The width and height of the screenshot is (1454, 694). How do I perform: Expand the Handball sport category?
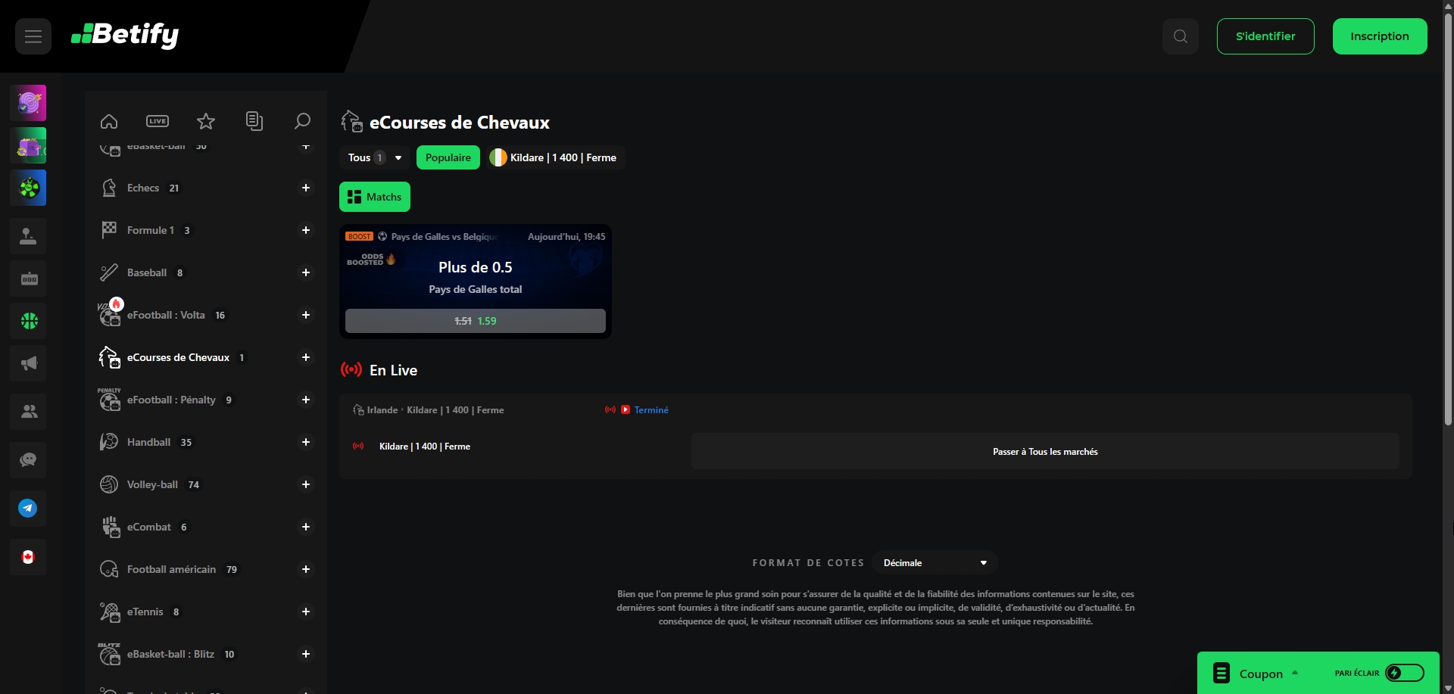point(306,442)
